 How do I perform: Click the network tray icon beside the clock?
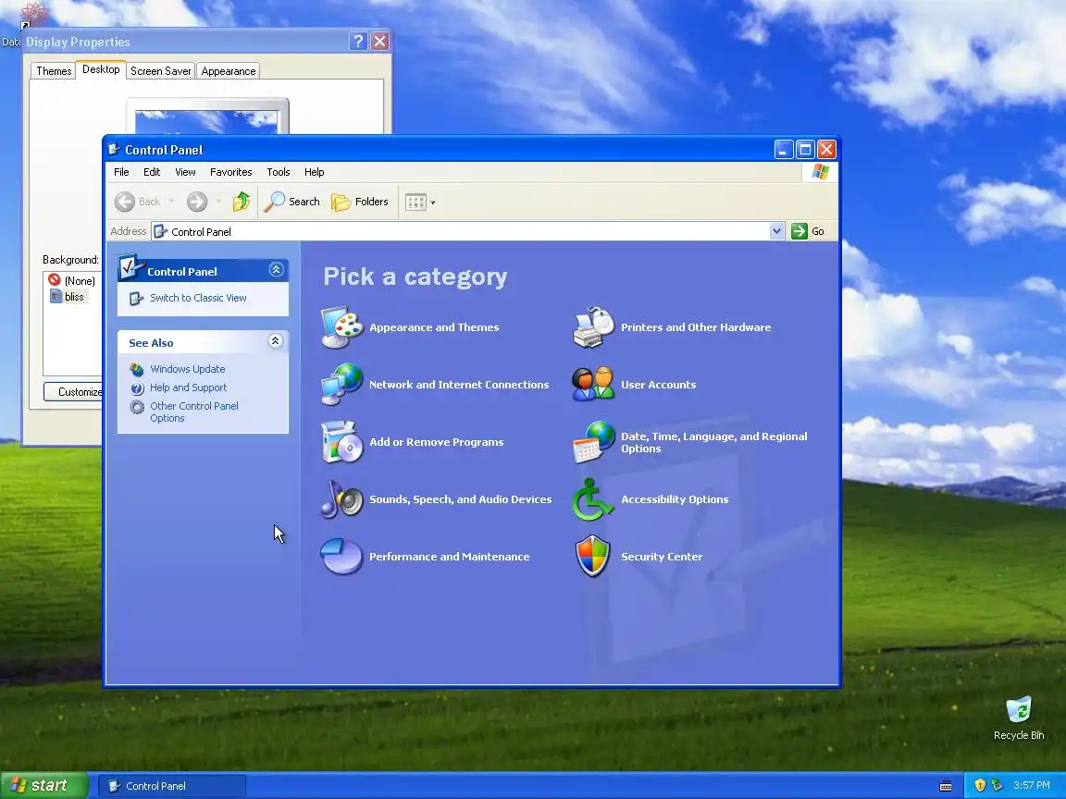[x=998, y=785]
